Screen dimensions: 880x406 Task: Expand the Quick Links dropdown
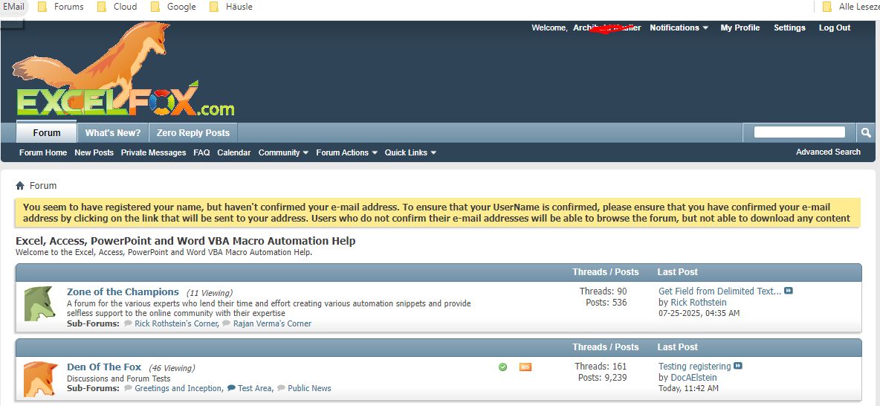[410, 152]
